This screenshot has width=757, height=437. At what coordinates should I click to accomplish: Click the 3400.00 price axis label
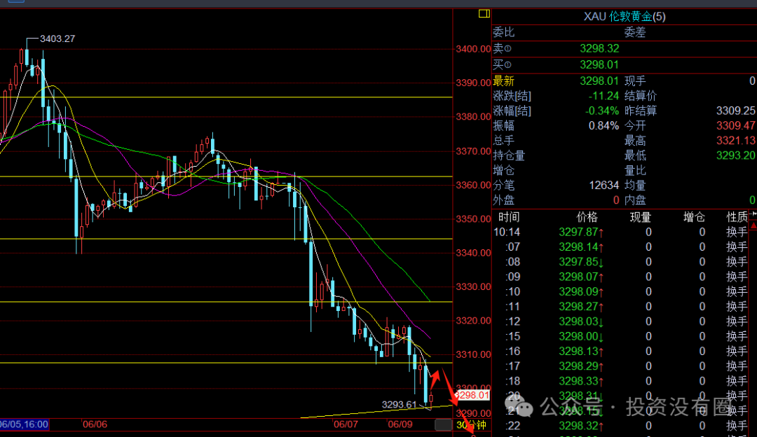click(x=473, y=49)
